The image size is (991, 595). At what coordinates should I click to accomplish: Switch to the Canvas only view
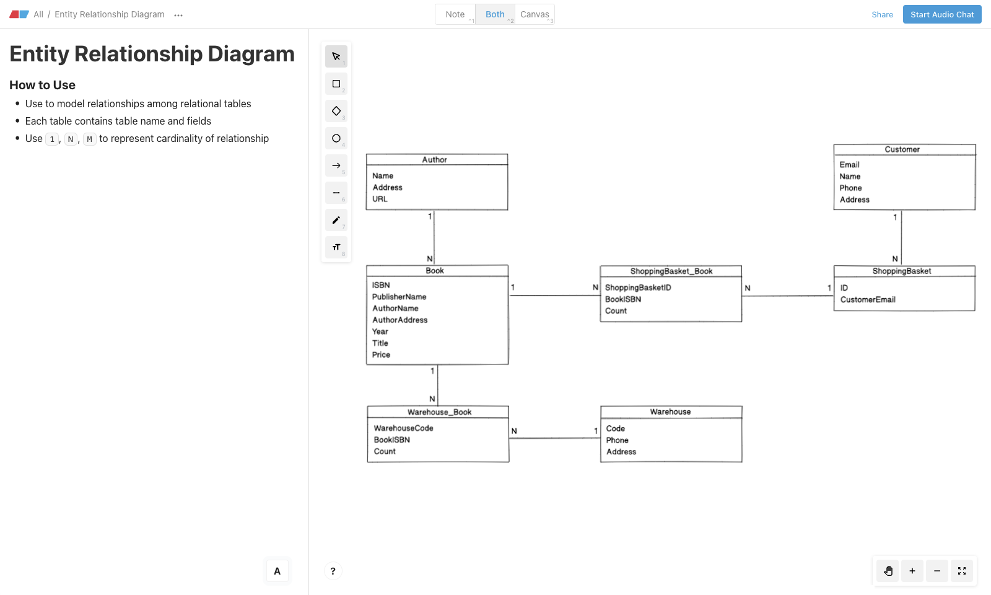tap(535, 14)
